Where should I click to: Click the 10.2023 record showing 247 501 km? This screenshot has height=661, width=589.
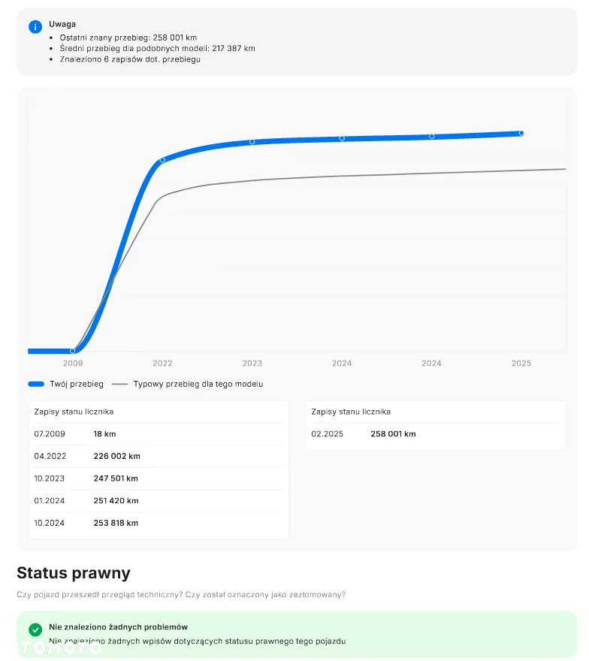click(158, 478)
